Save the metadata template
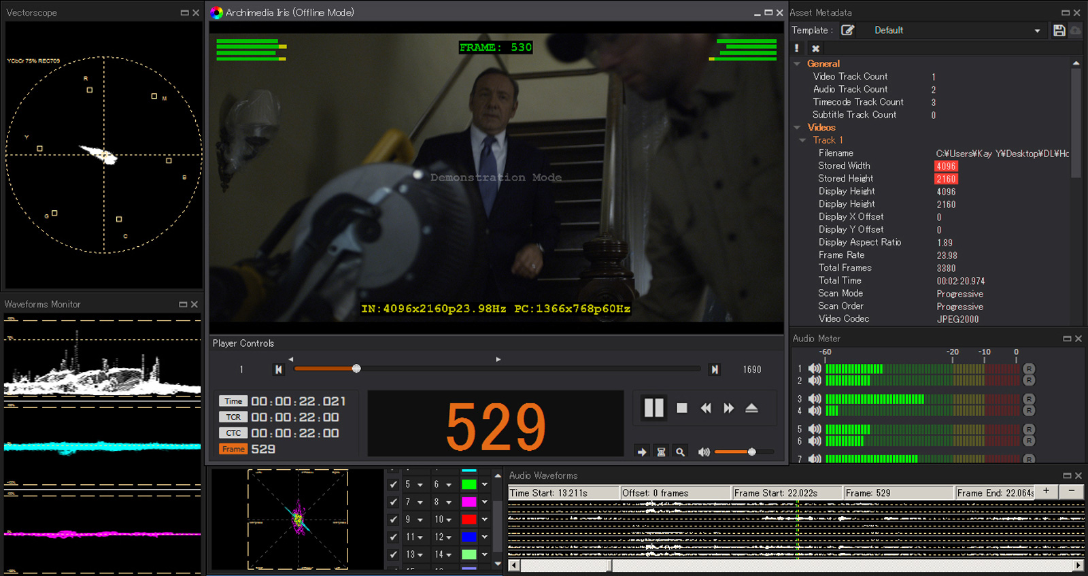1088x576 pixels. coord(1059,30)
